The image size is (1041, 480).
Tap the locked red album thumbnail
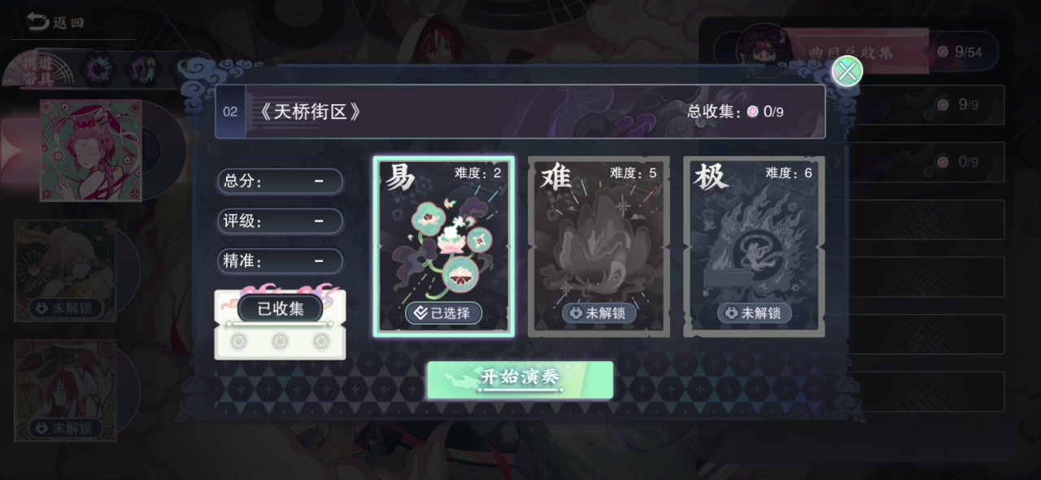(x=65, y=391)
